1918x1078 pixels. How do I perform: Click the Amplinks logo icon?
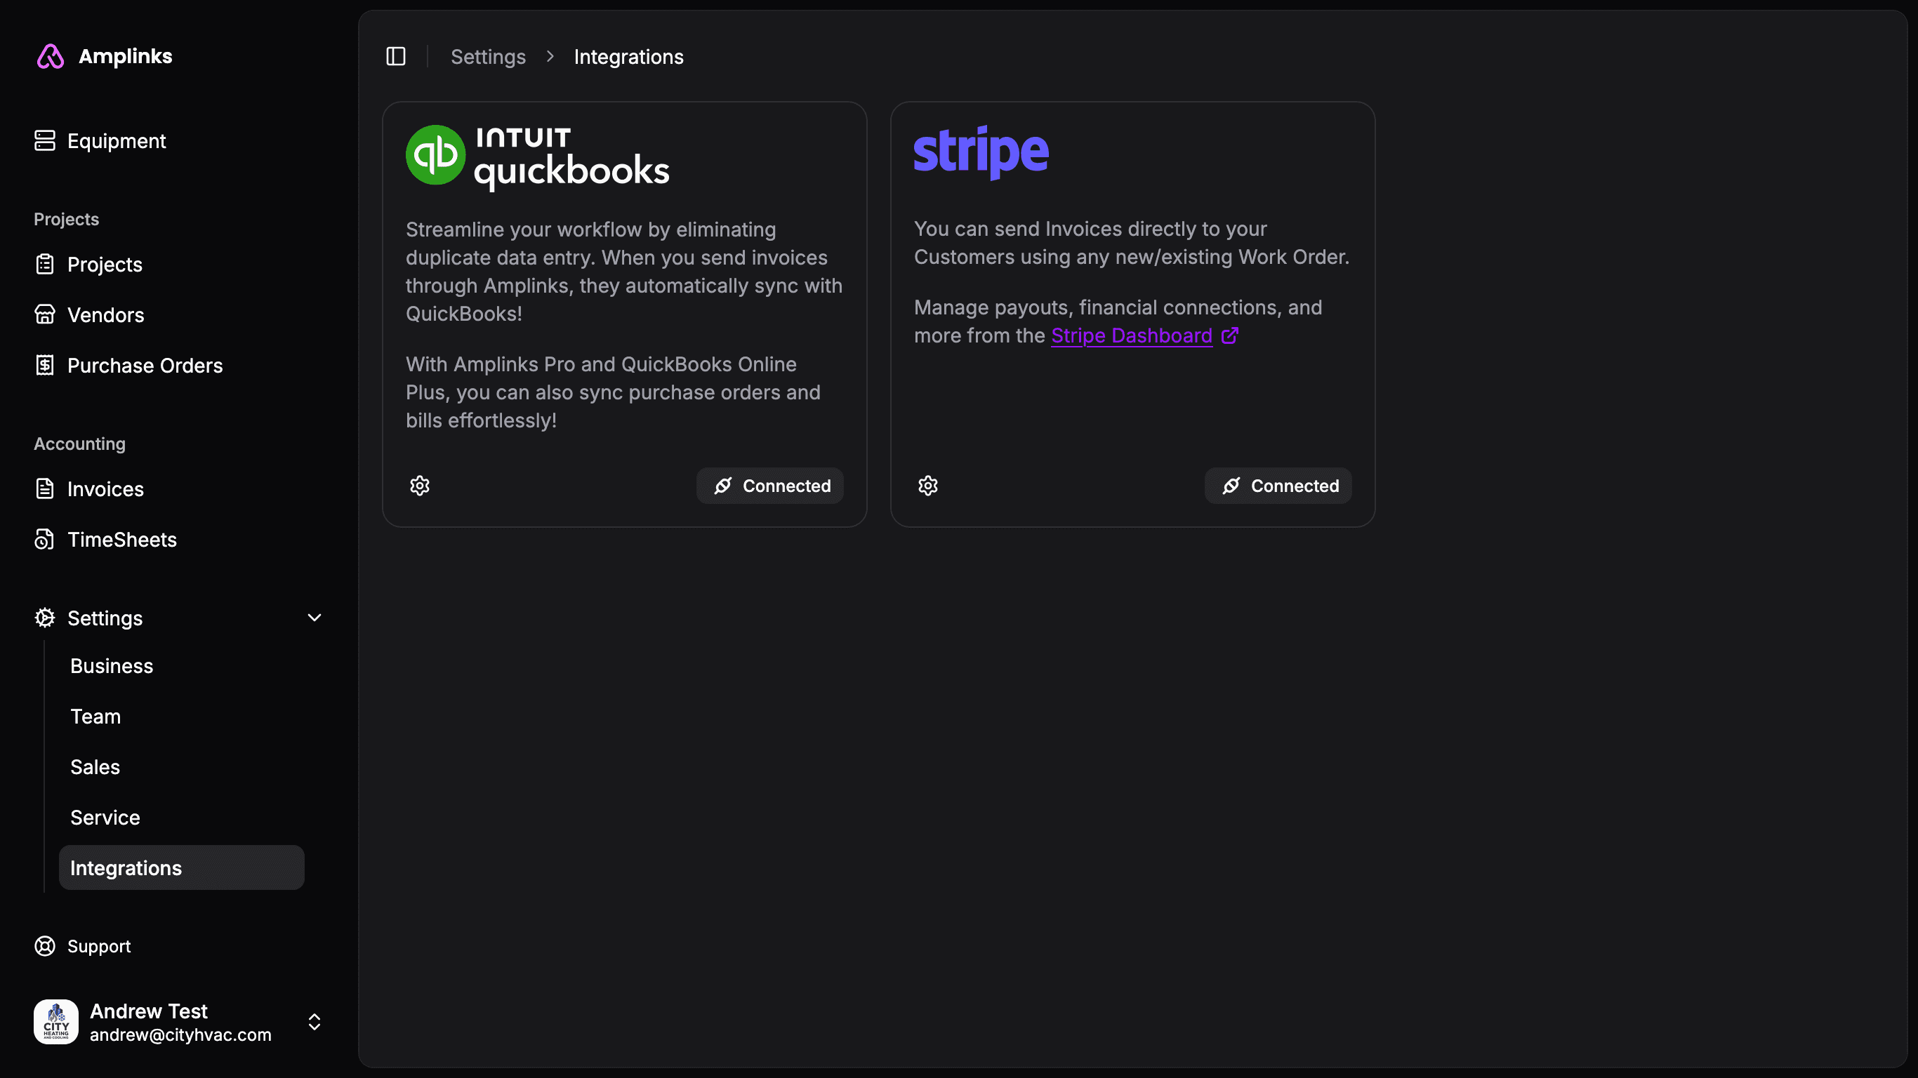coord(51,57)
